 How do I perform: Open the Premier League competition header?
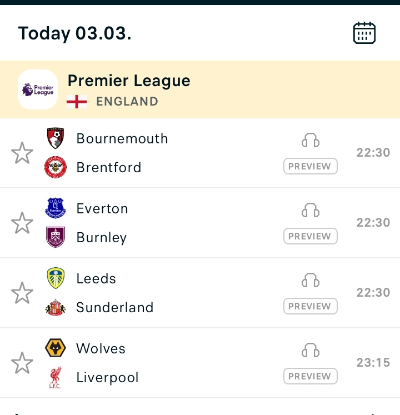tap(129, 81)
